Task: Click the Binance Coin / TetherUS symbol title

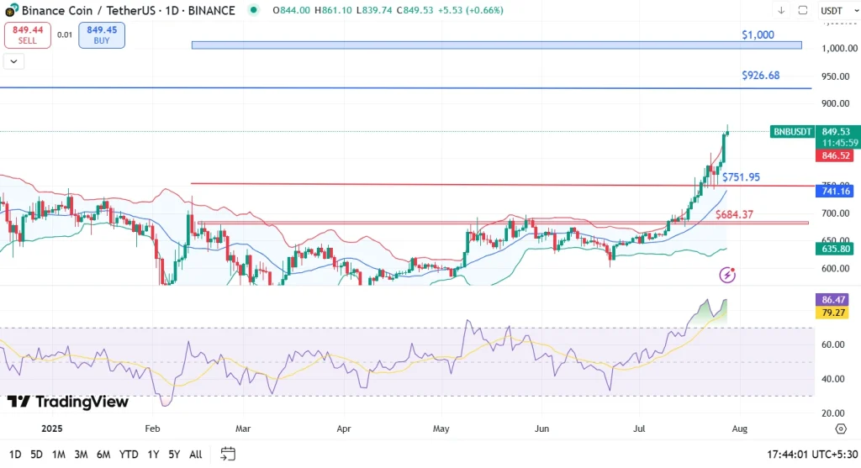Action: (129, 10)
